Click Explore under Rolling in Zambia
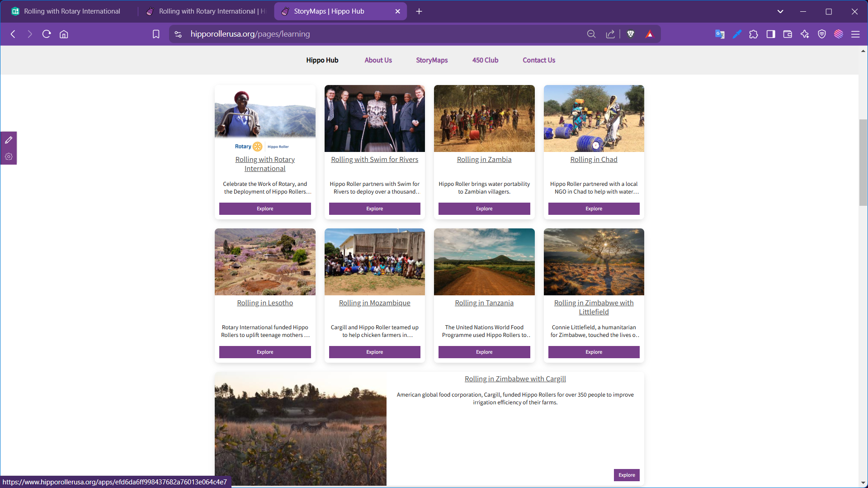The width and height of the screenshot is (868, 488). 484,208
